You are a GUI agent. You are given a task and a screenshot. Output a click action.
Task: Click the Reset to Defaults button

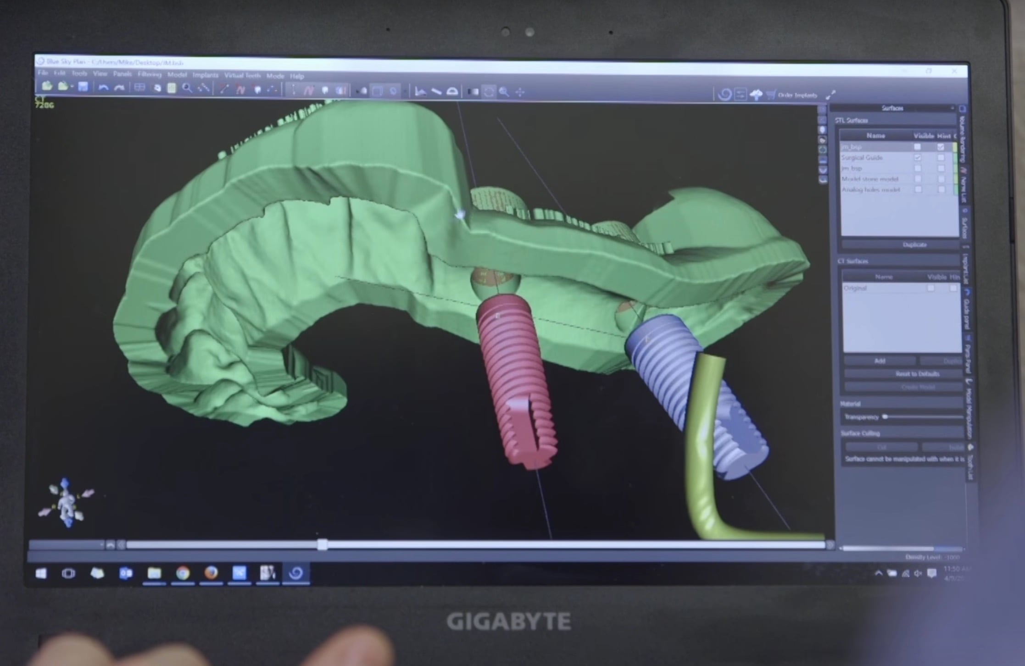pyautogui.click(x=917, y=374)
